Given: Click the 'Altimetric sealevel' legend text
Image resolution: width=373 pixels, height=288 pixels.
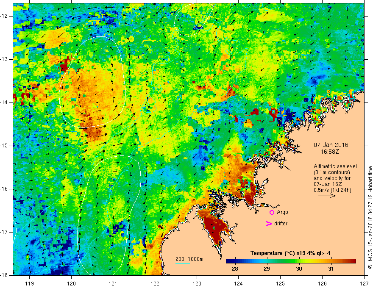Looking at the screenshot, I should point(335,166).
